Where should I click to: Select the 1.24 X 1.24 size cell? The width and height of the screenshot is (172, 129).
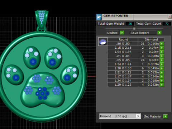[x=123, y=64]
